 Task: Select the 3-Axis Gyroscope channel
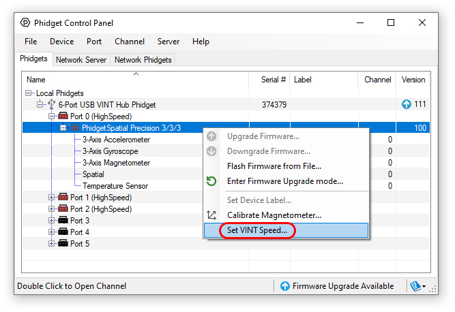(x=110, y=151)
